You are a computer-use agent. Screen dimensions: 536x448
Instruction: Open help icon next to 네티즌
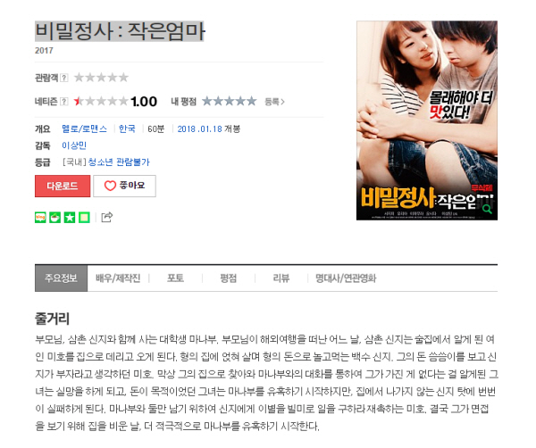coord(64,102)
